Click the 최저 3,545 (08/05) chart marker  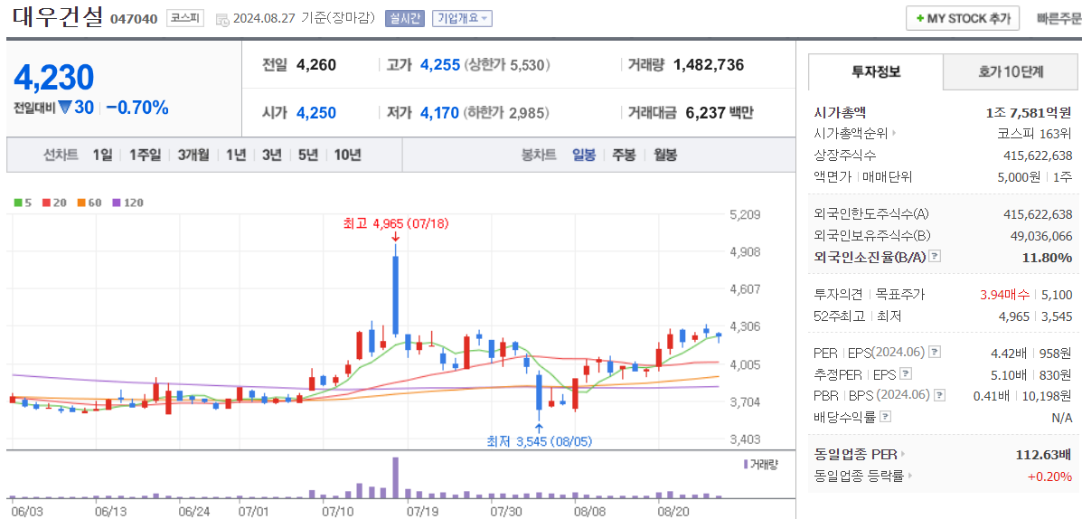click(539, 440)
